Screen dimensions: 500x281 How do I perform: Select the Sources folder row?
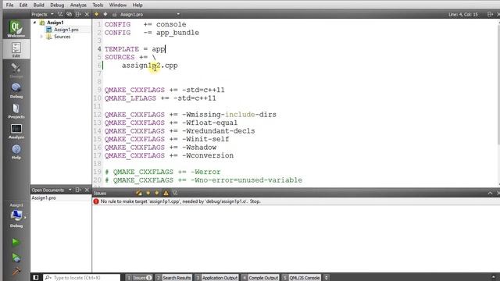point(62,37)
